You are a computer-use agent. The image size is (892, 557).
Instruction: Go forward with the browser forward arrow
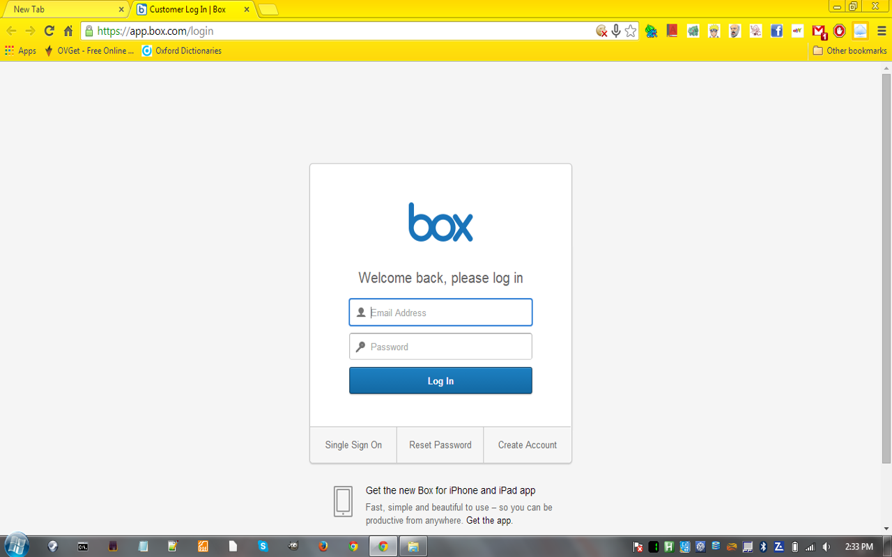click(30, 31)
